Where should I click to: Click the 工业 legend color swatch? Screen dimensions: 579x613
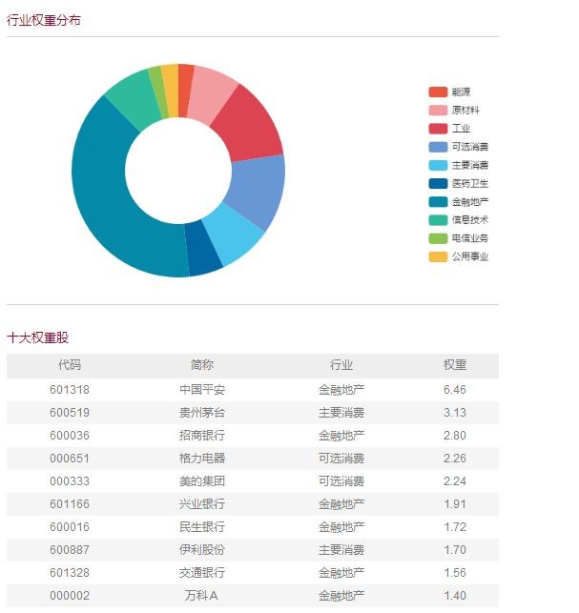point(438,129)
